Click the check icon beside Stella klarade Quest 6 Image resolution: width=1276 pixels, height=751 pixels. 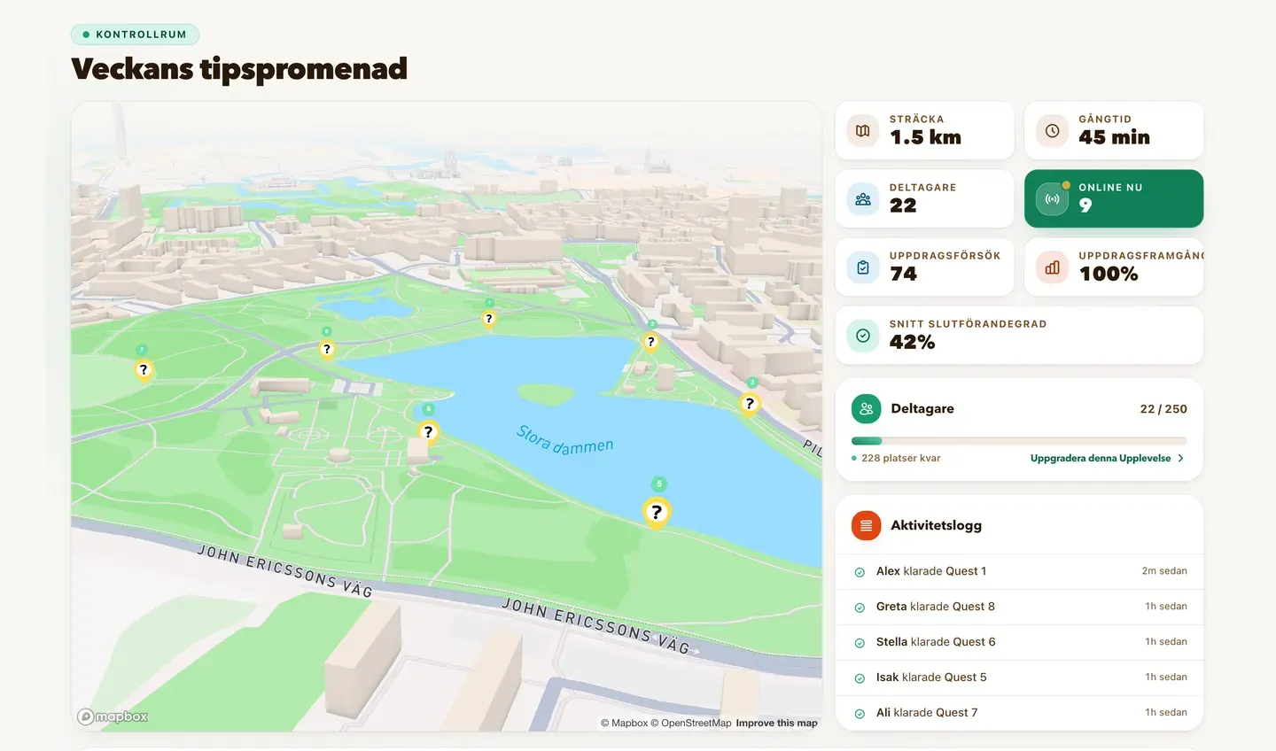coord(860,643)
